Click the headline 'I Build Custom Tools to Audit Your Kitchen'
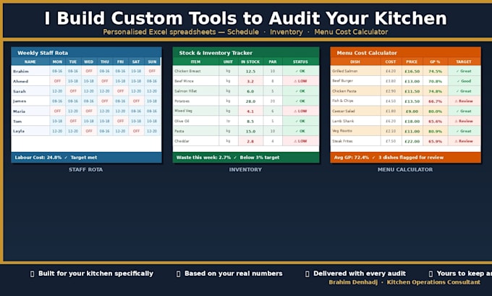Screen dimensions: 492x296 (x=246, y=18)
